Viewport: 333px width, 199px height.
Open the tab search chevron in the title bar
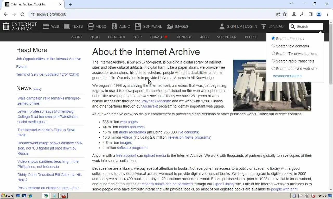pos(291,4)
